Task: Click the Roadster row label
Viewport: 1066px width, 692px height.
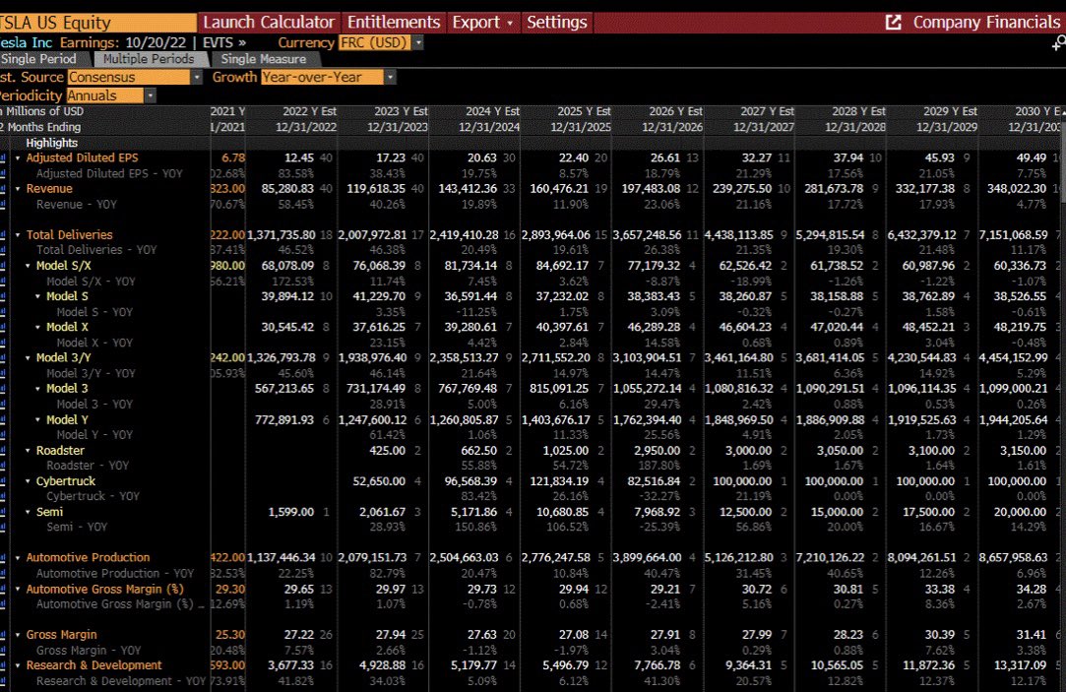Action: point(60,451)
